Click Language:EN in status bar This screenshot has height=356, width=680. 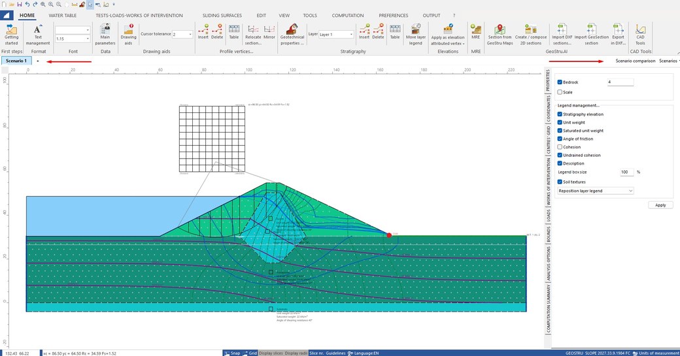364,353
